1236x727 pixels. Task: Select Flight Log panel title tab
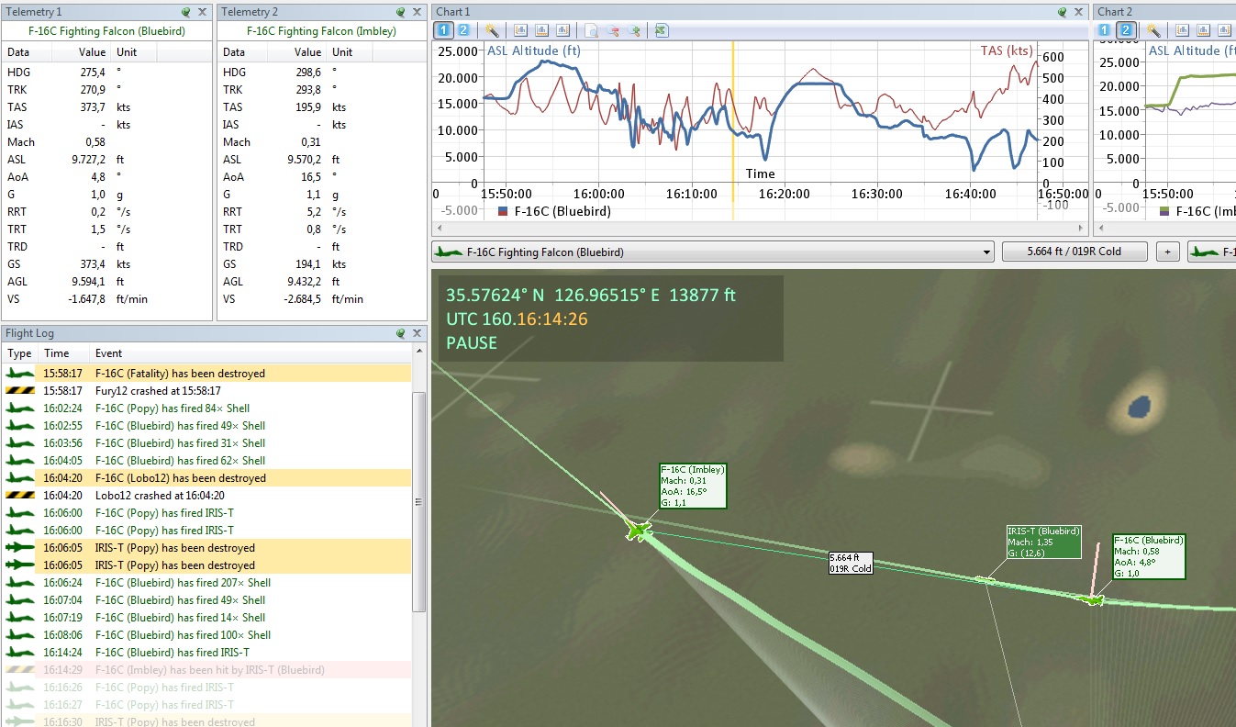29,333
